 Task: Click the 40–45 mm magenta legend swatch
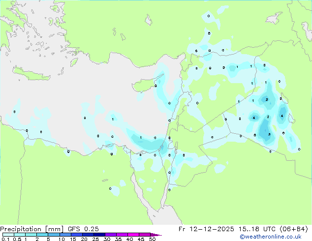tap(133, 235)
